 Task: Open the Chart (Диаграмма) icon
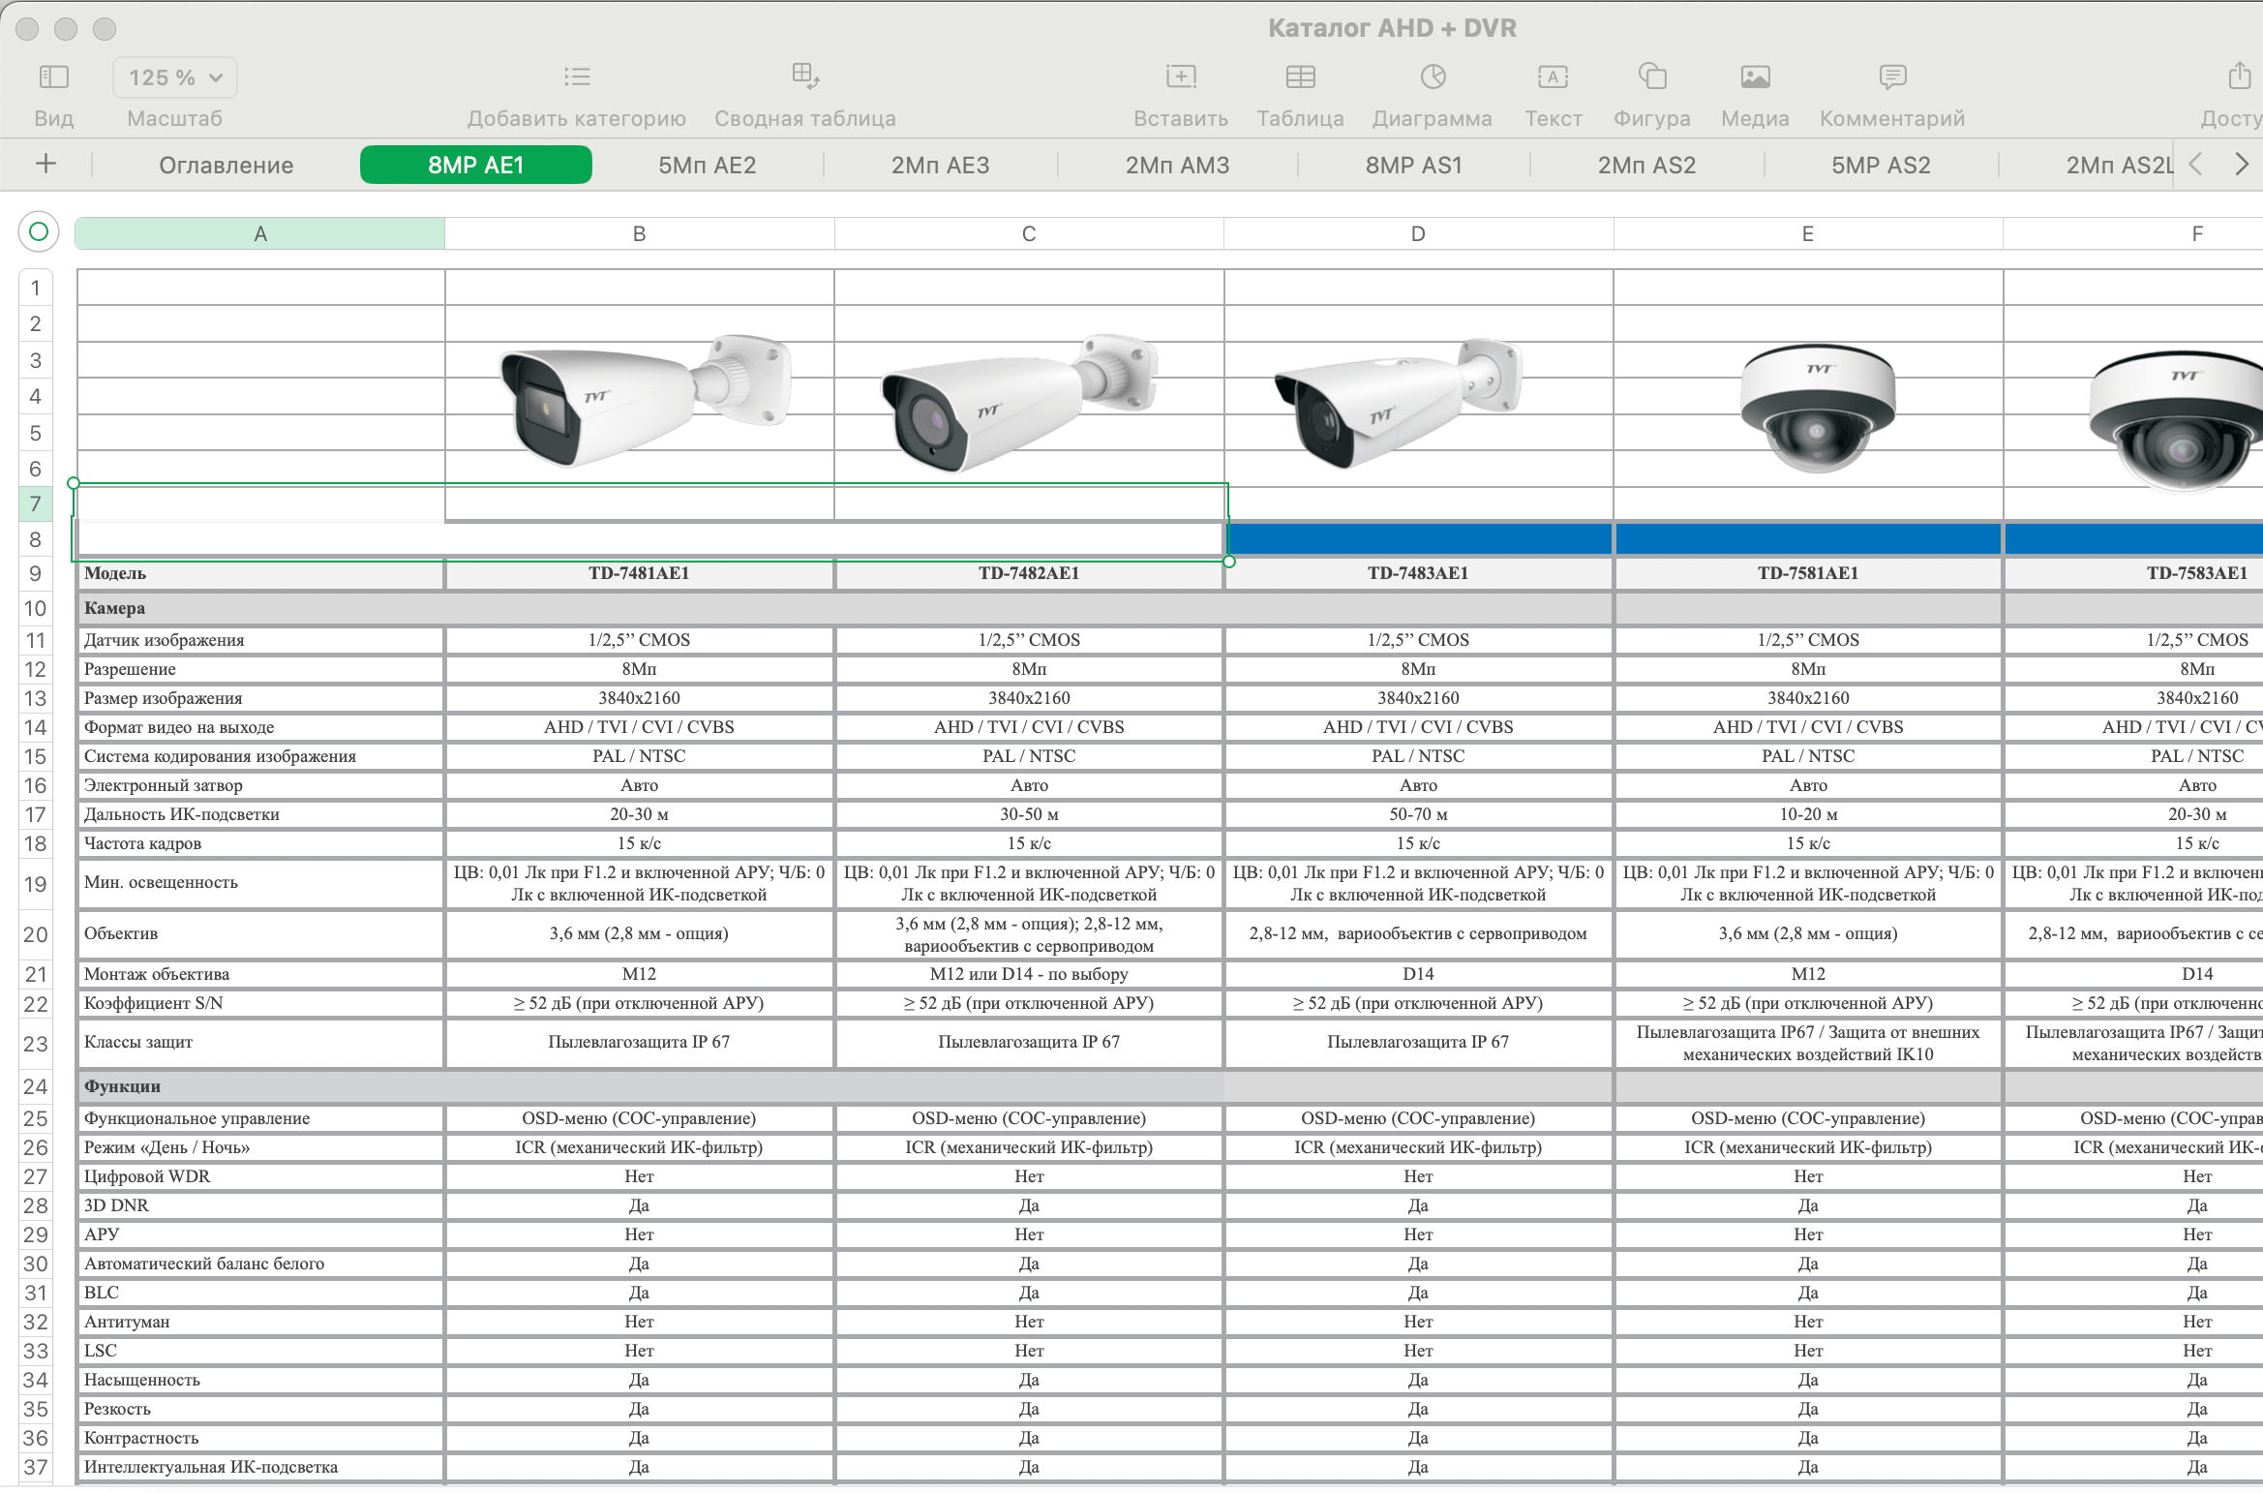coord(1433,76)
